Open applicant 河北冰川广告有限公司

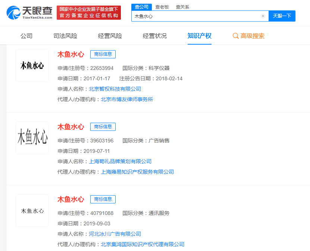coord(115,234)
